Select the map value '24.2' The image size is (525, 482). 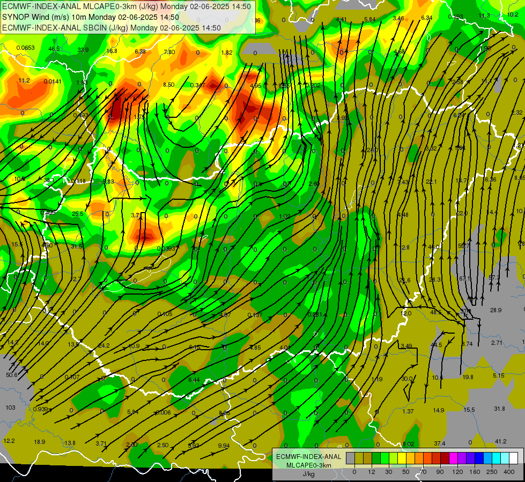coord(104,345)
